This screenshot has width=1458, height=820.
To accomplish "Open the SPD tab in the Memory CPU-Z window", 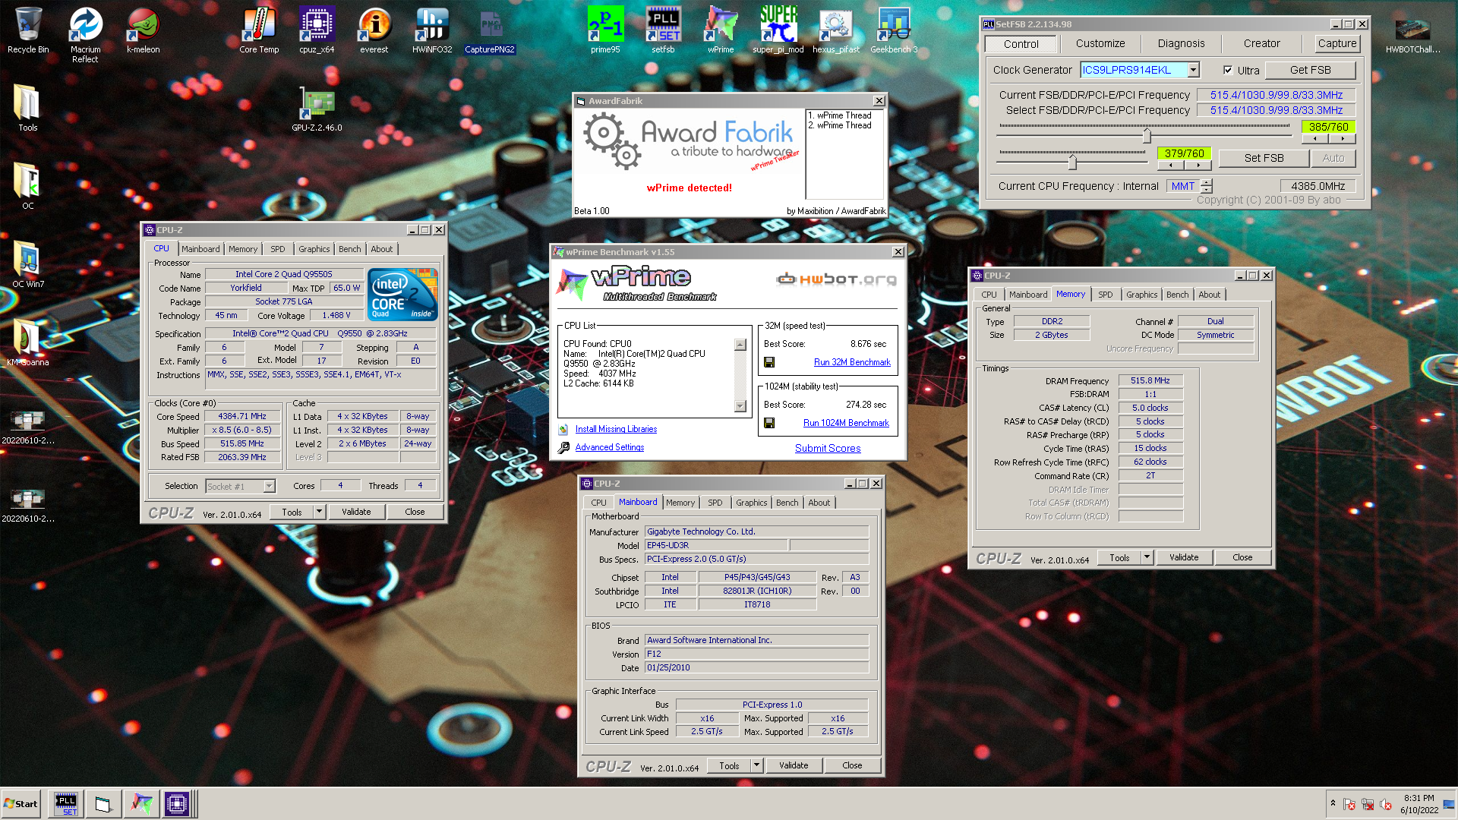I will (x=1105, y=295).
